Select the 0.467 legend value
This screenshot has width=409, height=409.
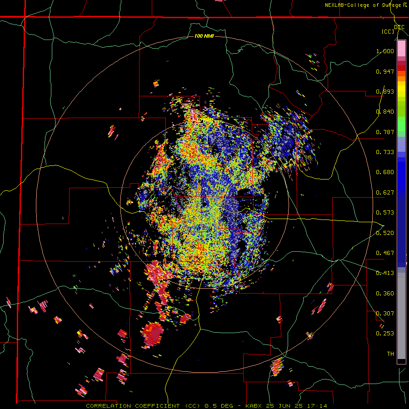coord(385,253)
